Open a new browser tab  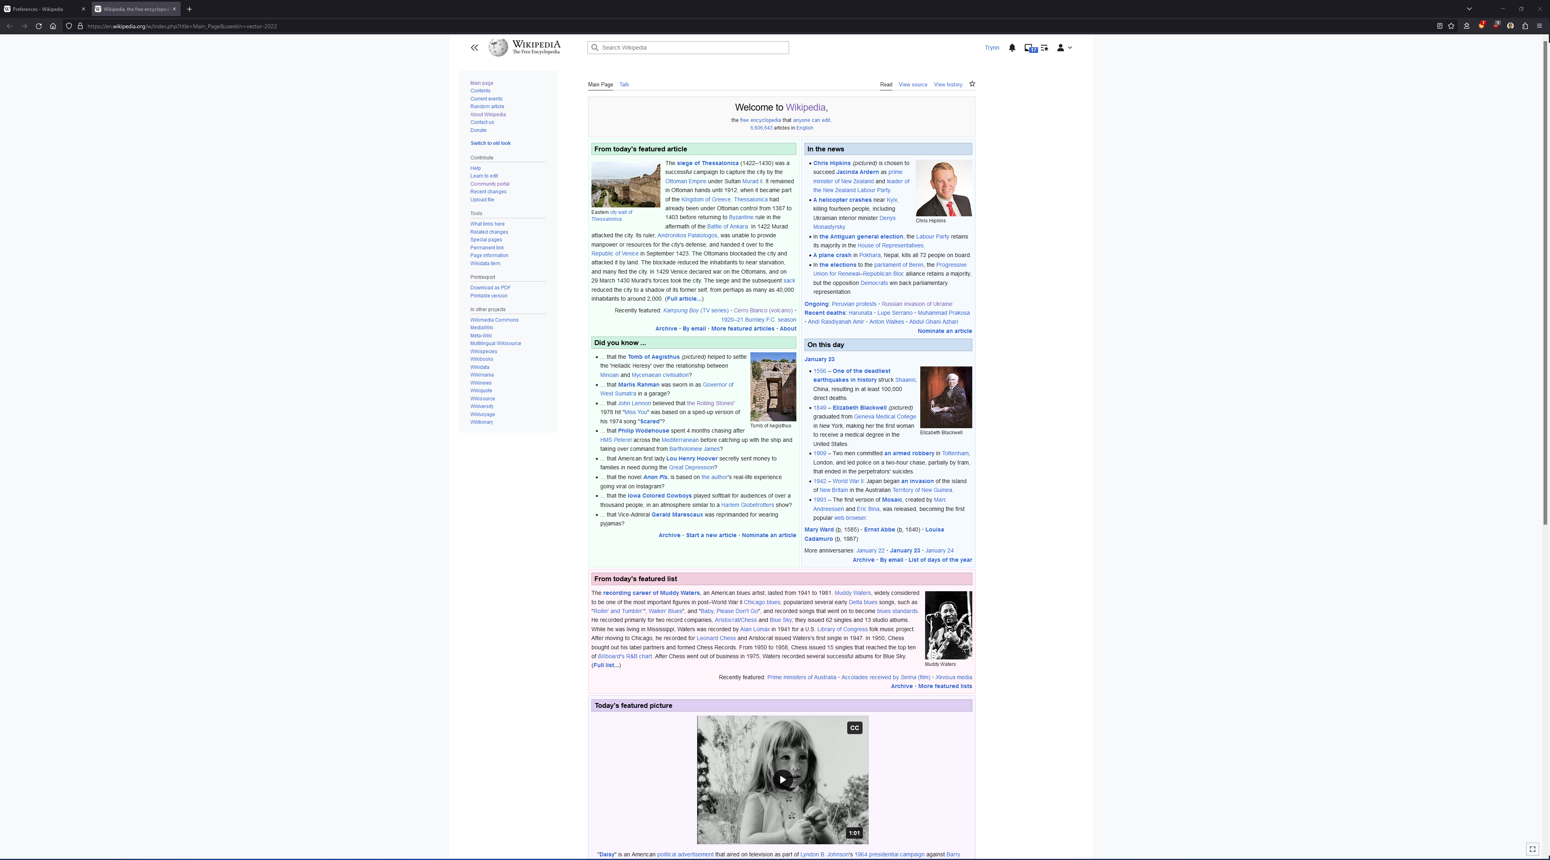coord(189,9)
